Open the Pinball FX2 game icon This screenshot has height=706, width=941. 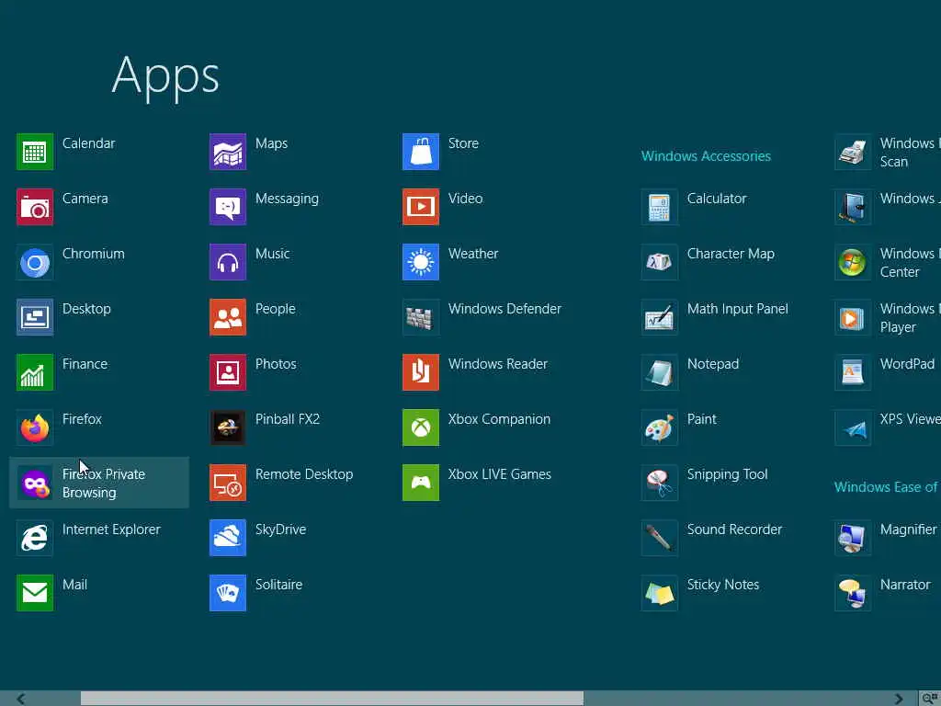pos(228,428)
